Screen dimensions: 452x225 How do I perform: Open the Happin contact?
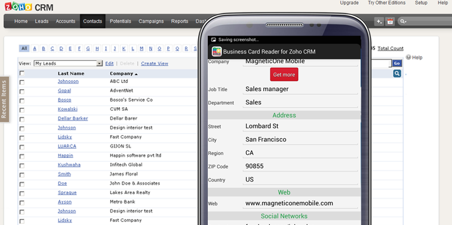pyautogui.click(x=66, y=155)
